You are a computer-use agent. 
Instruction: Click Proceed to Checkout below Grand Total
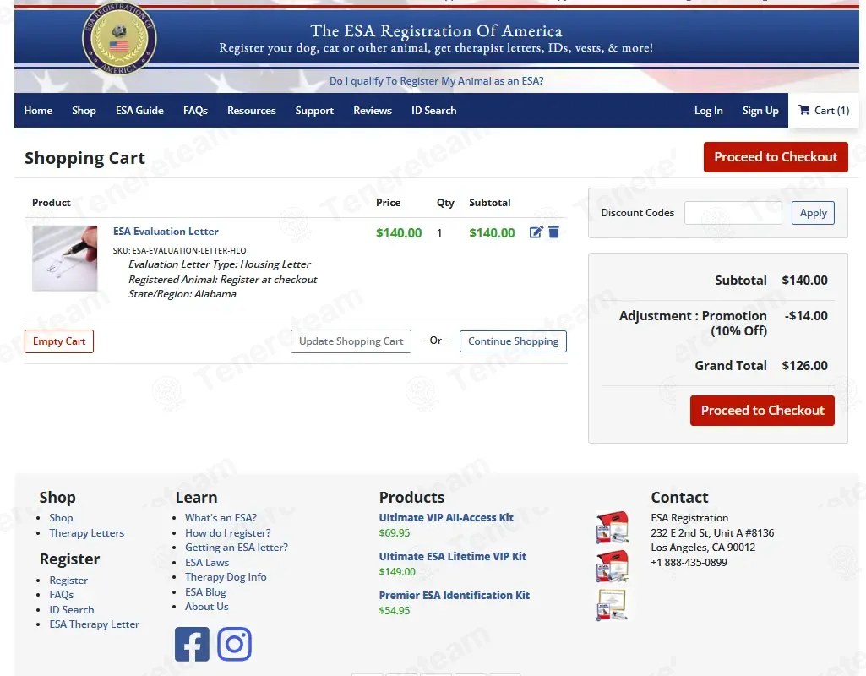(762, 411)
